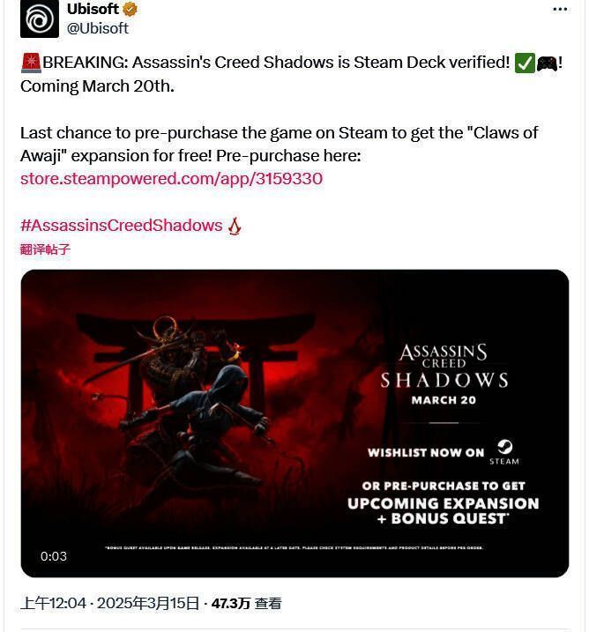Click the Steam logo inside the video
The width and height of the screenshot is (589, 632).
(504, 452)
